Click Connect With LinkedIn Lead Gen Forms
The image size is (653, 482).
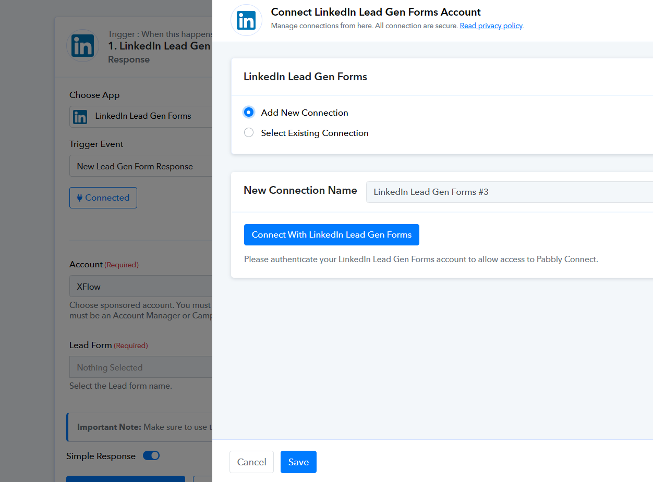click(332, 234)
